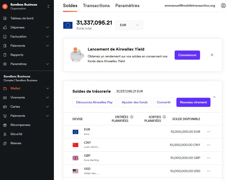Switch to the Paramètres tab
Viewport: 227px width, 180px height.
(127, 6)
